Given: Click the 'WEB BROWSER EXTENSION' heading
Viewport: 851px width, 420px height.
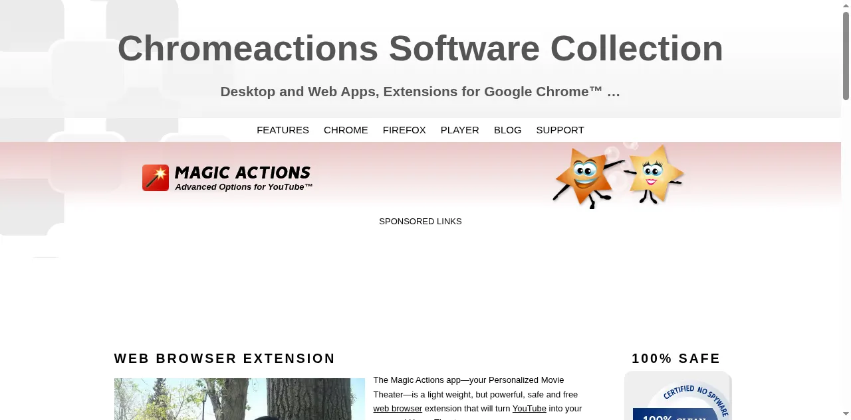Looking at the screenshot, I should (x=225, y=359).
